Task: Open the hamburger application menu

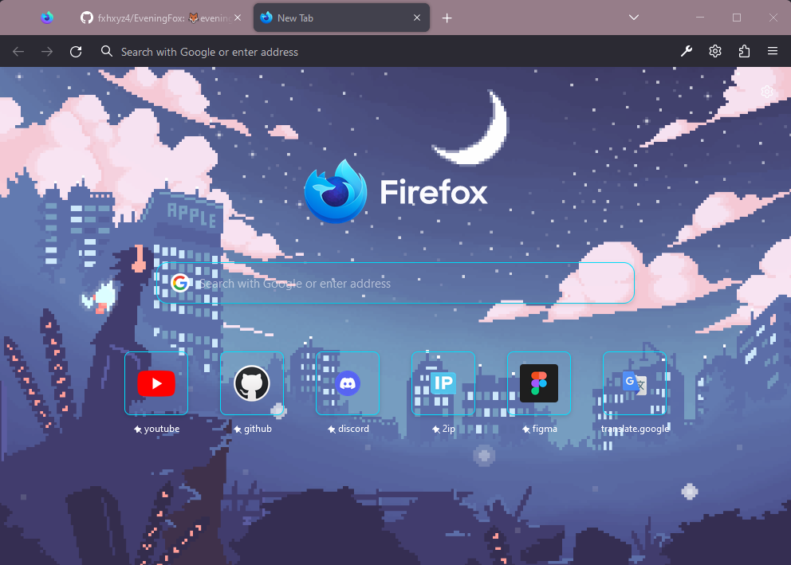Action: click(773, 52)
